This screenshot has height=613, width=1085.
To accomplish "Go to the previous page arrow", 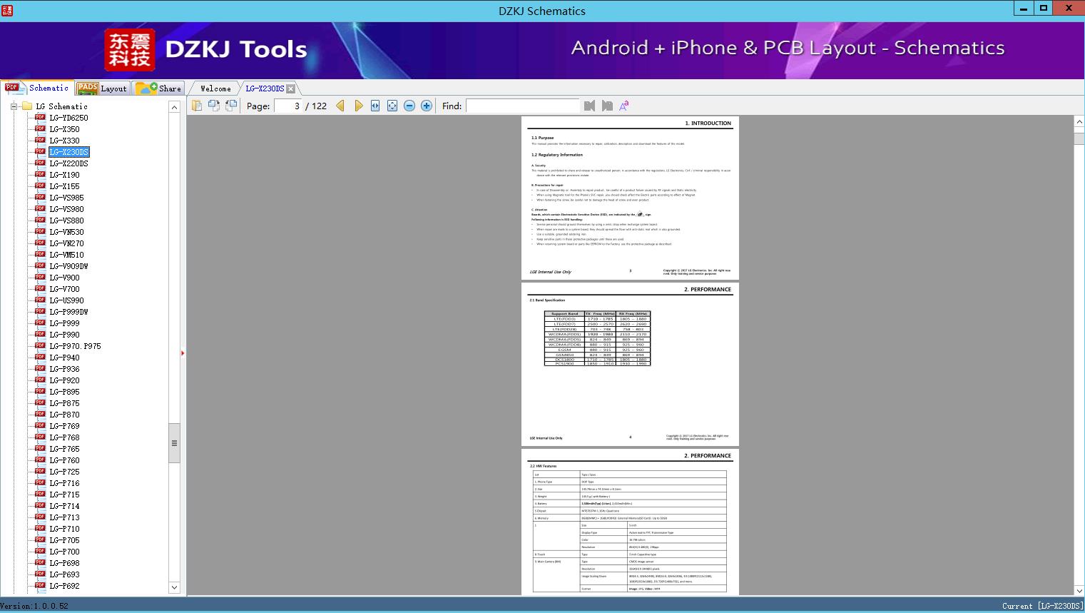I will (x=340, y=106).
